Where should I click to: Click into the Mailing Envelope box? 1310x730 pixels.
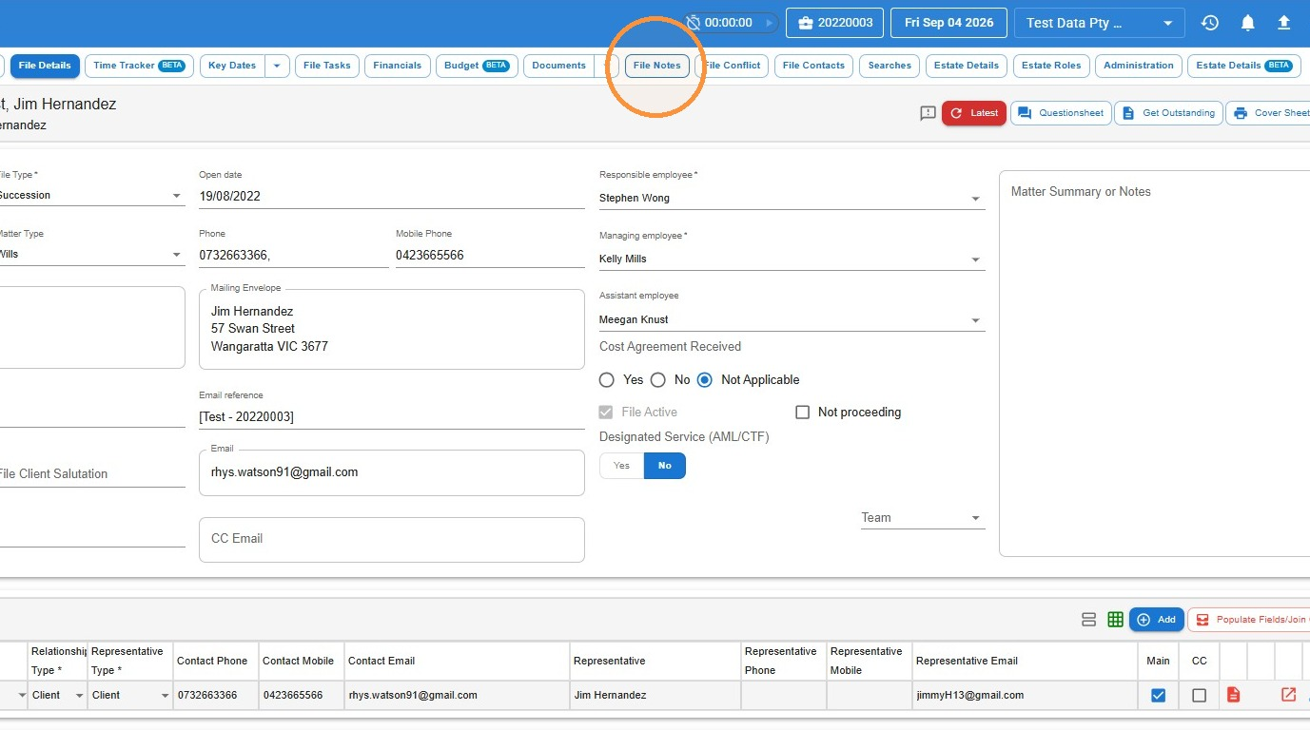391,329
